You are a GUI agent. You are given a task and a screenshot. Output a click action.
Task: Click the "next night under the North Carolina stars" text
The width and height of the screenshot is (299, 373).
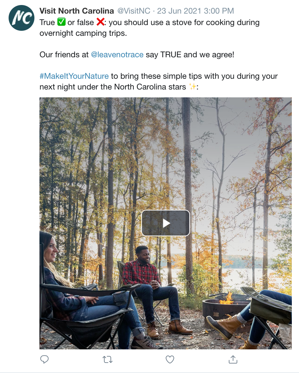[x=113, y=87]
